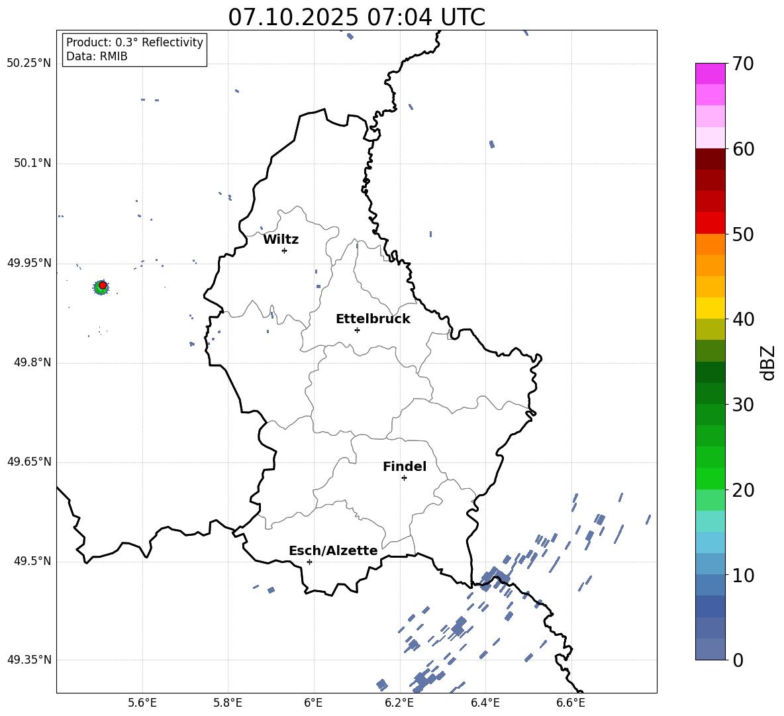This screenshot has height=716, width=784.
Task: Click the 49.8°N latitude label
Action: click(32, 362)
